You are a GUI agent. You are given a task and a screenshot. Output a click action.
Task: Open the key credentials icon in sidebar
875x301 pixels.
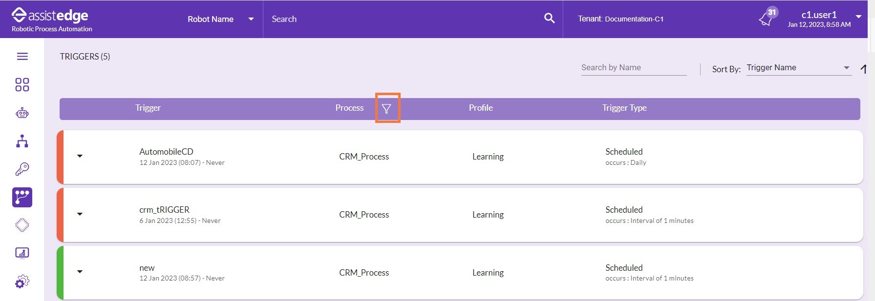point(22,169)
